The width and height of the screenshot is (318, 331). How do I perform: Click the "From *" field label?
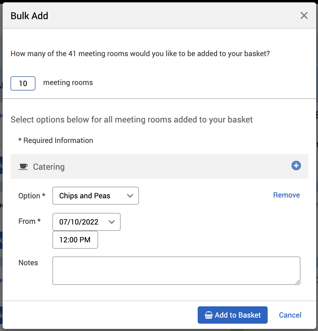click(29, 221)
